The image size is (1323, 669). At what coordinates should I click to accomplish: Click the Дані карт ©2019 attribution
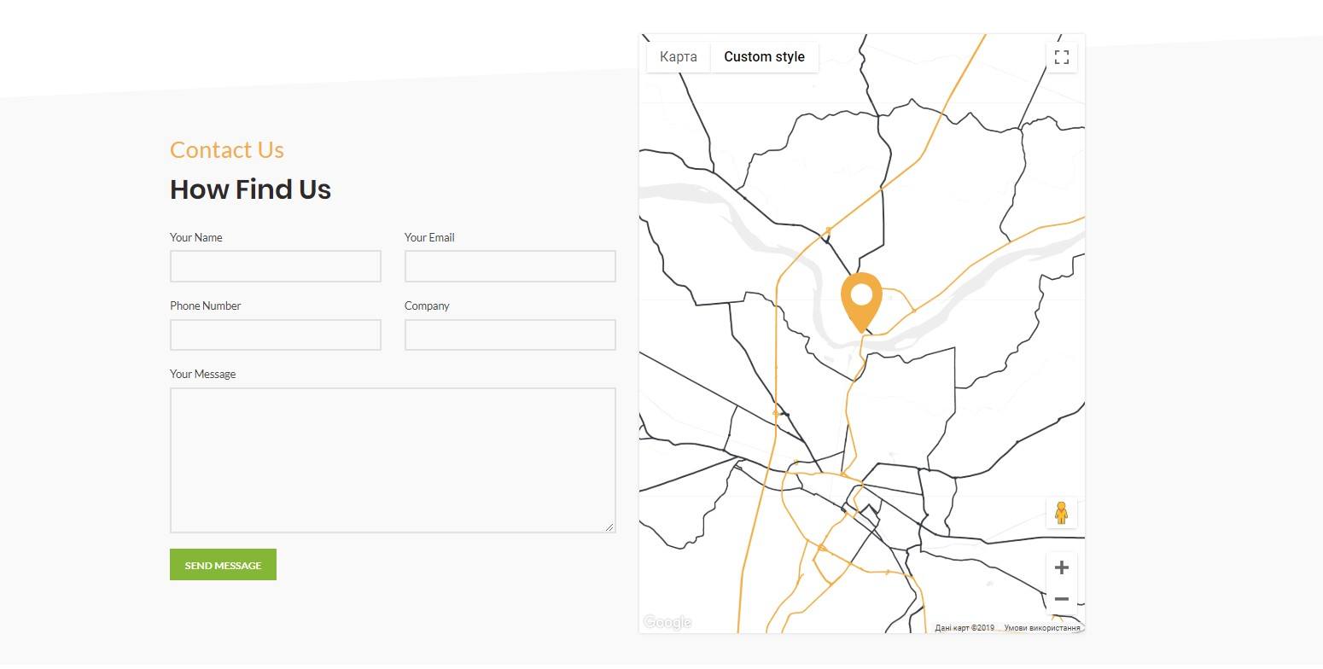(x=965, y=628)
